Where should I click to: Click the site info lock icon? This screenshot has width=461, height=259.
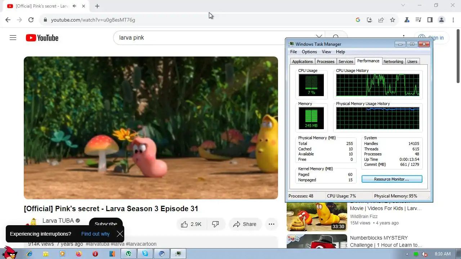click(x=45, y=20)
